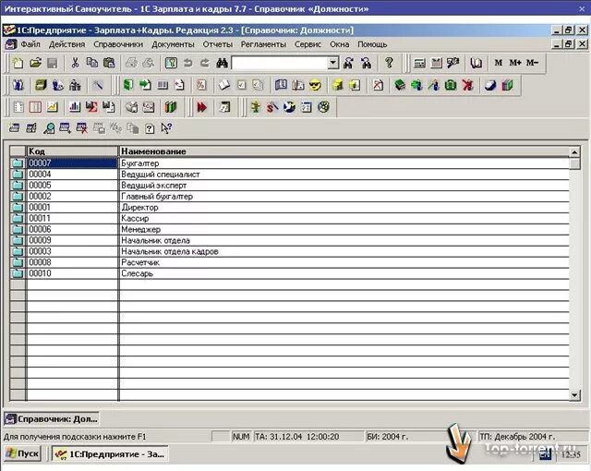Click the Undo arrow icon
The height and width of the screenshot is (471, 591).
(x=187, y=63)
